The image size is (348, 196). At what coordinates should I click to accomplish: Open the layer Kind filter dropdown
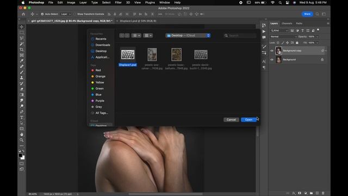pyautogui.click(x=279, y=30)
